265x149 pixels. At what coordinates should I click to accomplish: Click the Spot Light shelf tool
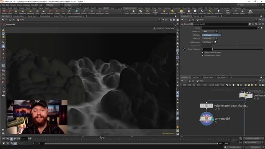pos(140,12)
